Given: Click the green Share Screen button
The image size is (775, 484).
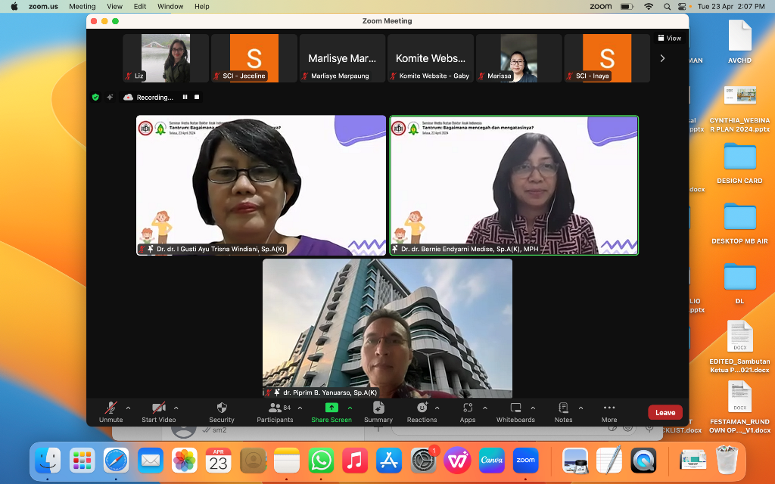Looking at the screenshot, I should click(331, 412).
